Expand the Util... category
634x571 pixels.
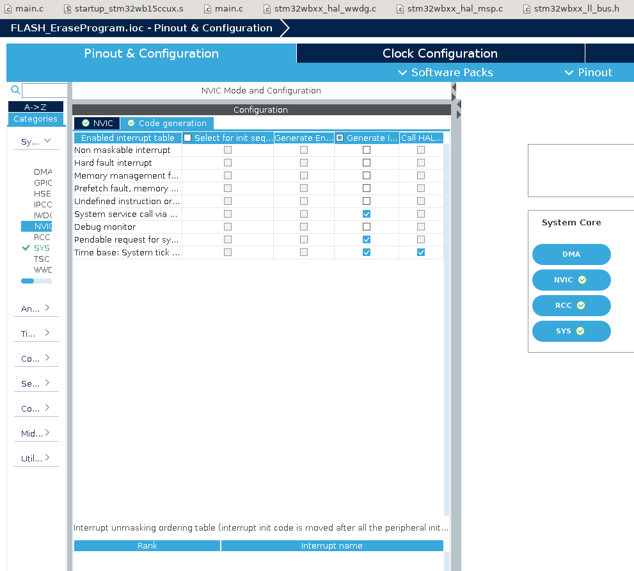click(36, 458)
